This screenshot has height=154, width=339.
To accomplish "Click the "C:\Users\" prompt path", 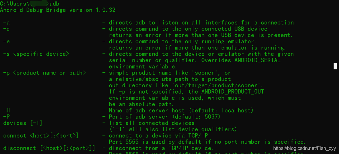I will click(x=14, y=4).
